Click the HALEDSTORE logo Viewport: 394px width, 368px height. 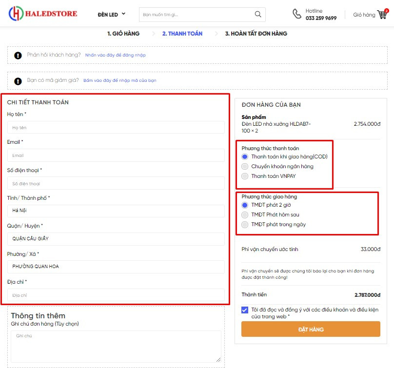point(43,14)
